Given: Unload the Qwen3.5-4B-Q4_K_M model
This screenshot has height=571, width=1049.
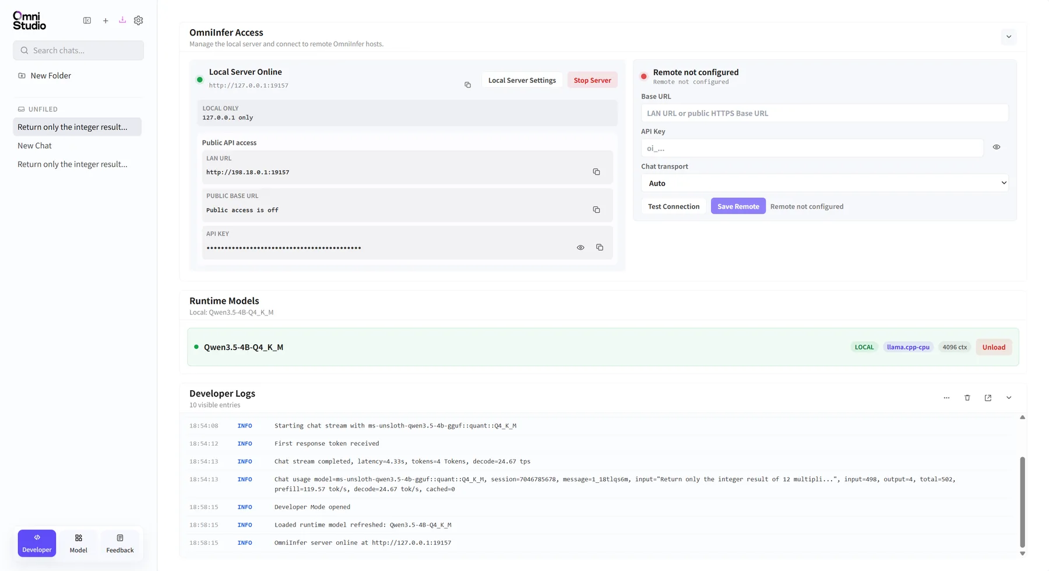Looking at the screenshot, I should [994, 347].
